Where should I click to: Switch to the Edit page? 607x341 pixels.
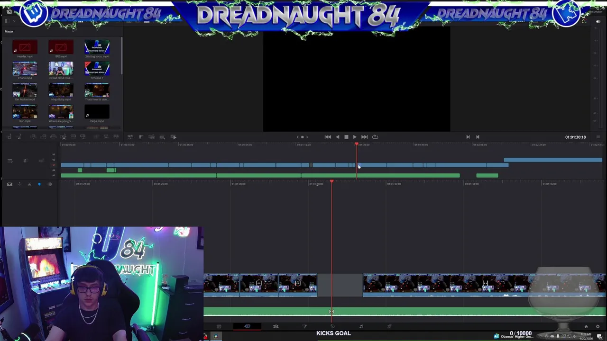click(276, 326)
